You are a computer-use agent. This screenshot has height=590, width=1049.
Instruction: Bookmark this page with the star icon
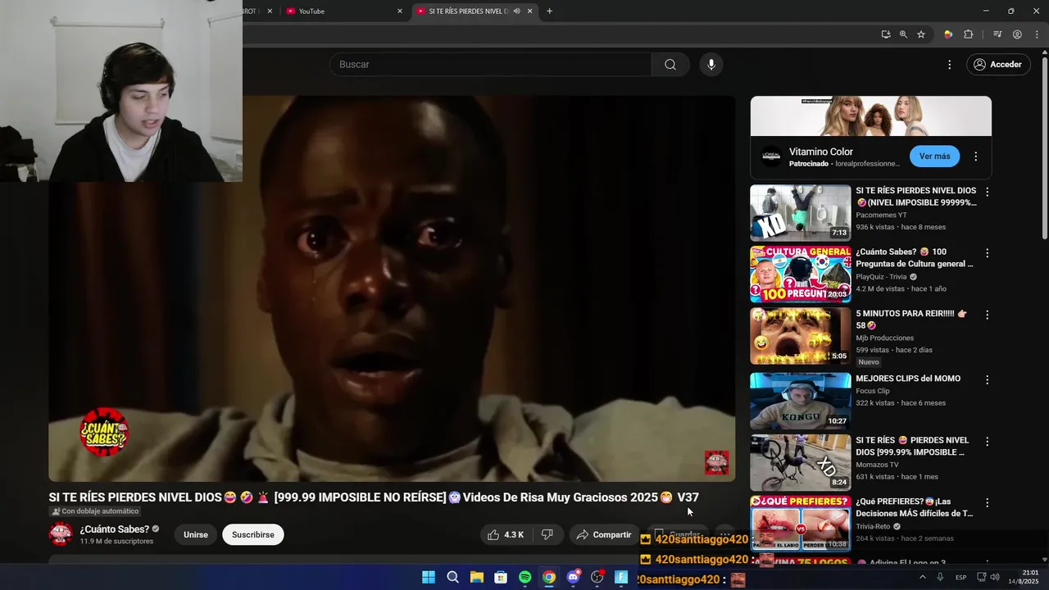pos(921,34)
